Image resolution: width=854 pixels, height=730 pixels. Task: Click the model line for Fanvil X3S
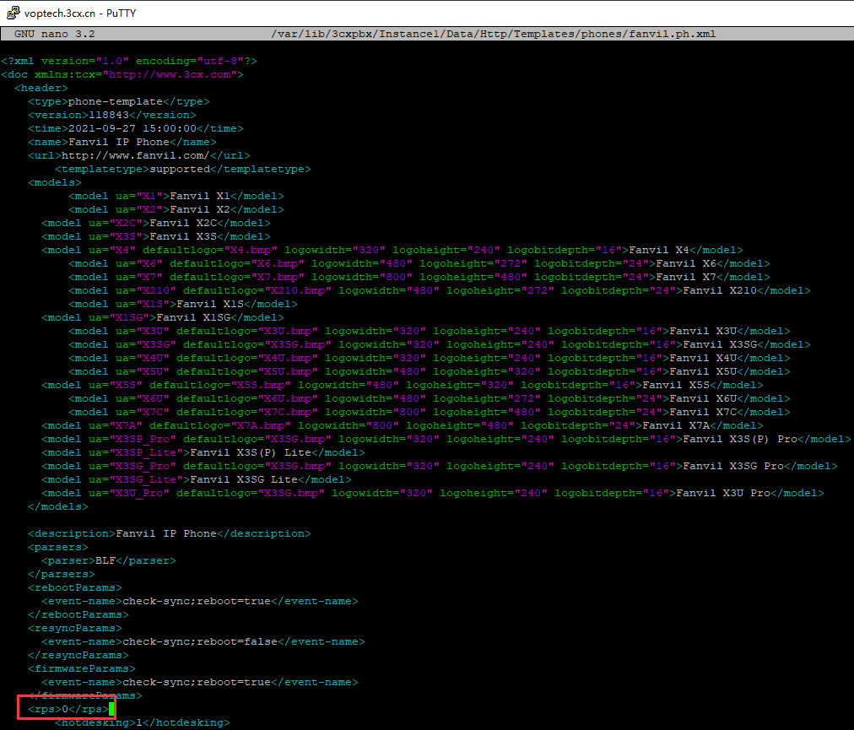[x=156, y=236]
